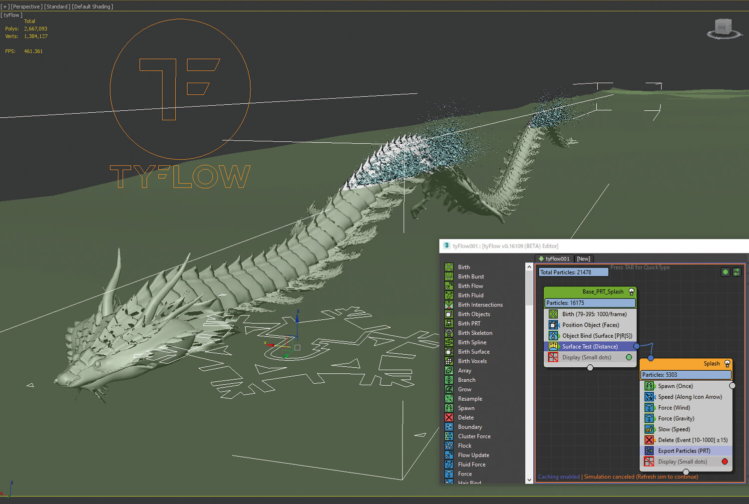Select the Birth operator icon in depot
The height and width of the screenshot is (504, 749).
tap(449, 267)
